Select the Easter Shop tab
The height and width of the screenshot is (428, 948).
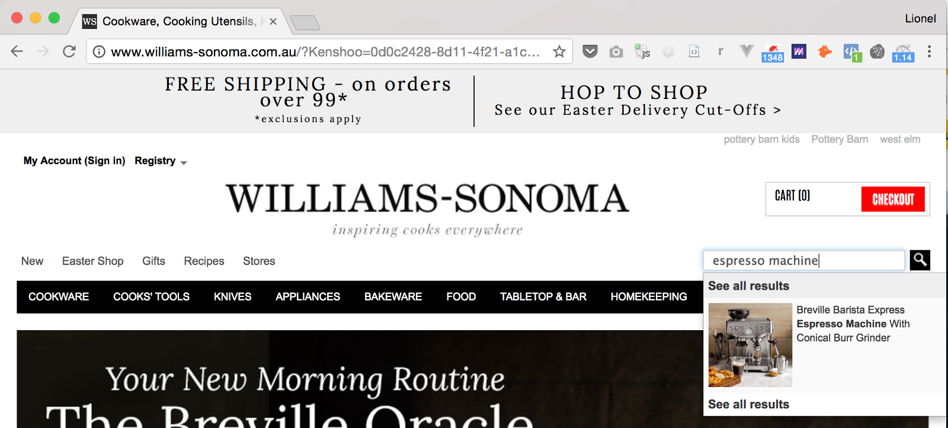click(93, 261)
